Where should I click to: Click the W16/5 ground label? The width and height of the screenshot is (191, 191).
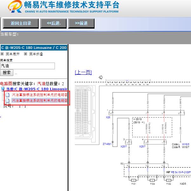(186, 144)
